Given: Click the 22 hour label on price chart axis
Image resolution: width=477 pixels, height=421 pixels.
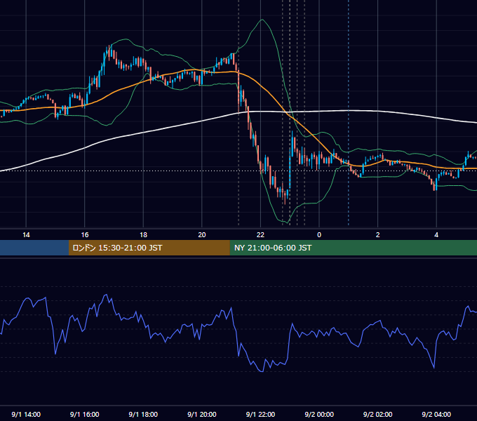Looking at the screenshot, I should pos(260,235).
